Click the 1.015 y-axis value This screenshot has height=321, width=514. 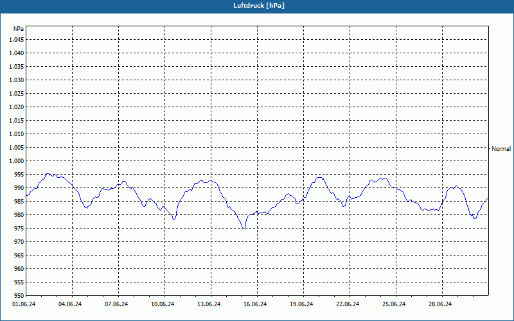(x=17, y=121)
